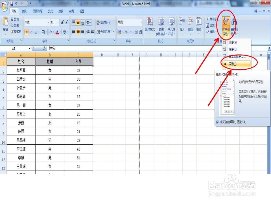Apply comma style

[131, 32]
